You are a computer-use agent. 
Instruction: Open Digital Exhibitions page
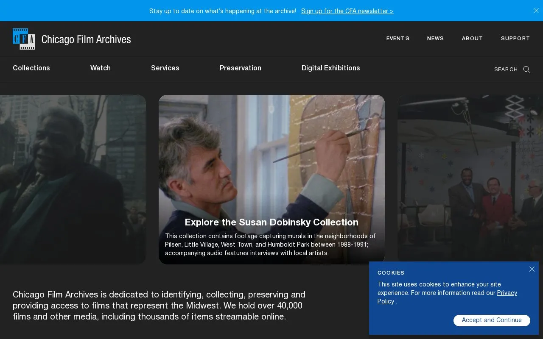point(331,68)
